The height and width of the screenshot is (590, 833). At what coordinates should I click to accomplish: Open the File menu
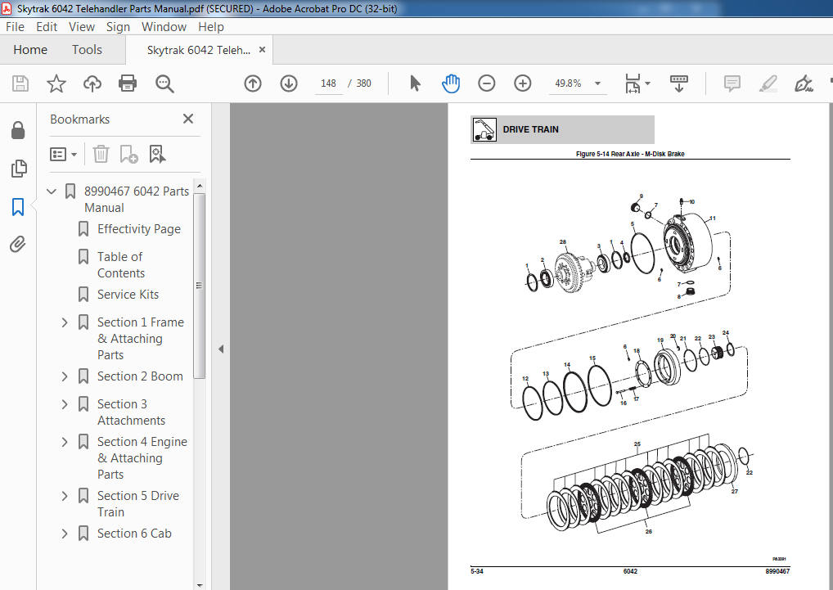15,26
